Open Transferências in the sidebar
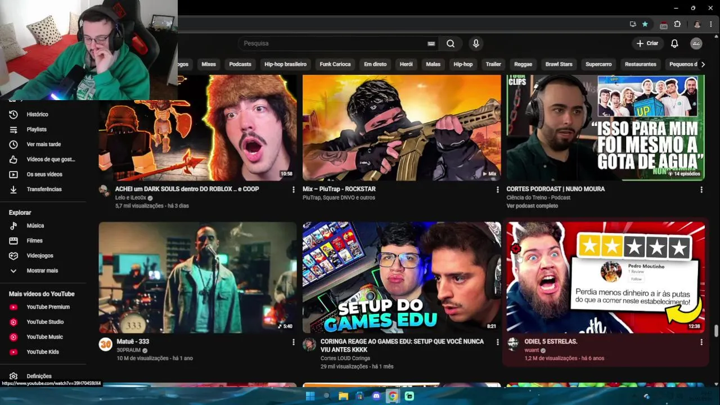The width and height of the screenshot is (720, 405). (x=43, y=190)
